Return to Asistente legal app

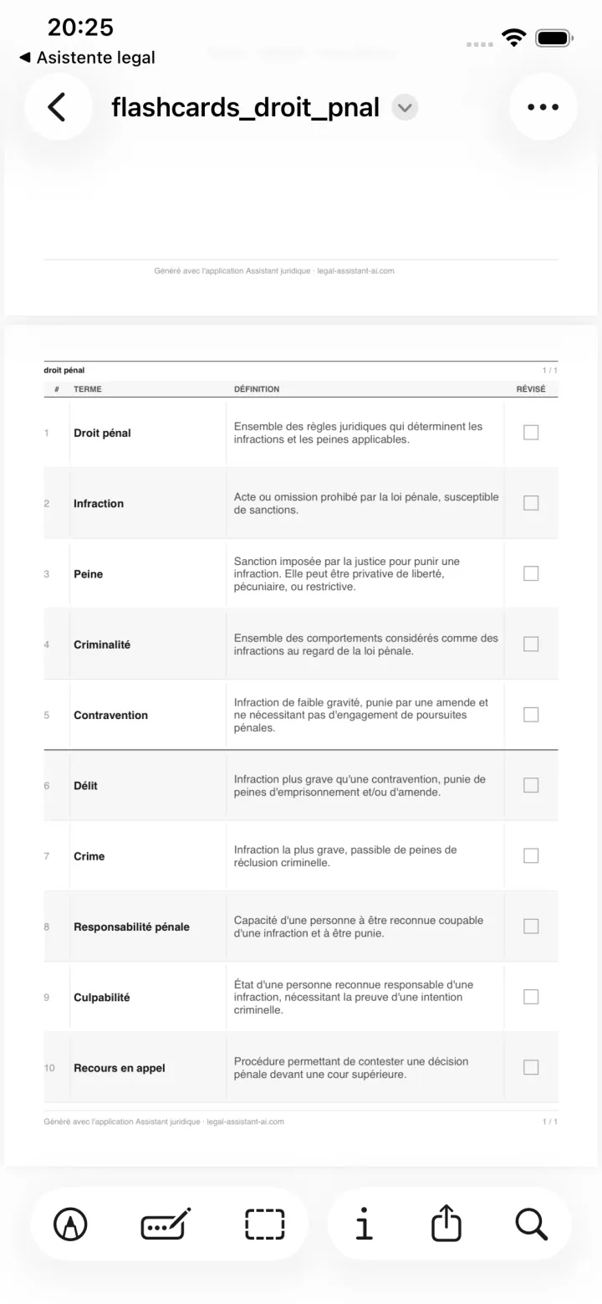(x=87, y=58)
